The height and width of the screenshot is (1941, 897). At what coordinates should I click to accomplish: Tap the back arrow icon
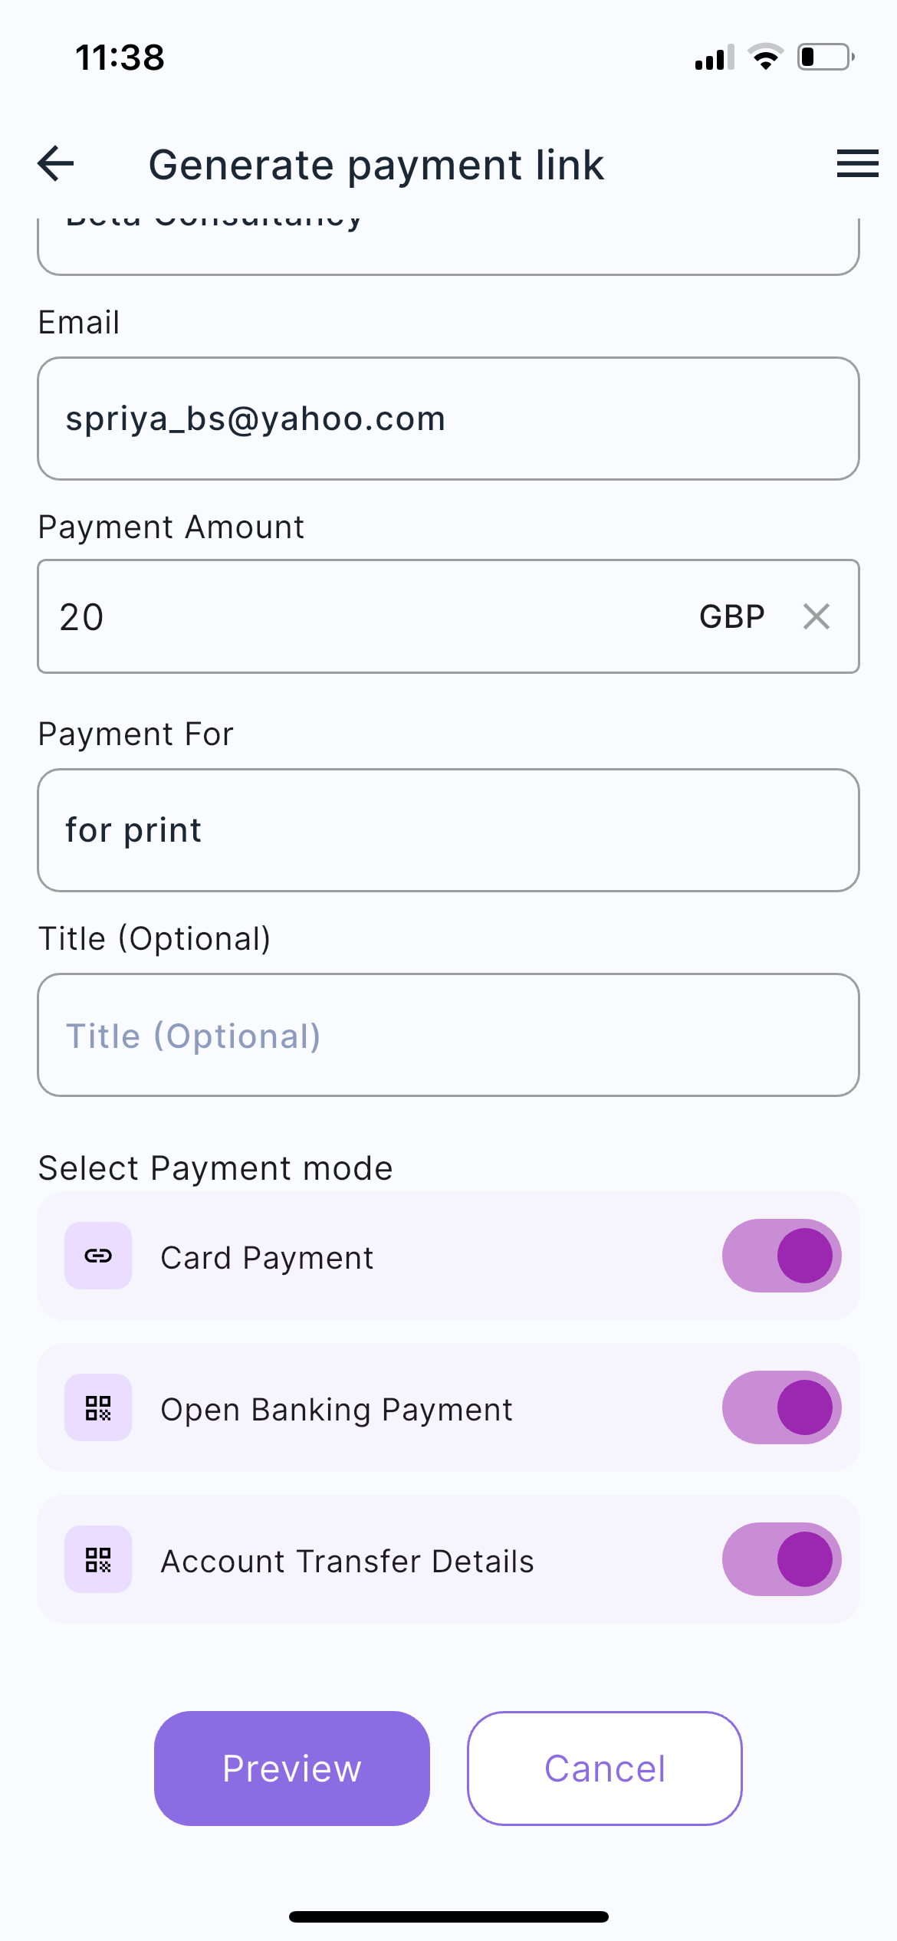[x=56, y=163]
